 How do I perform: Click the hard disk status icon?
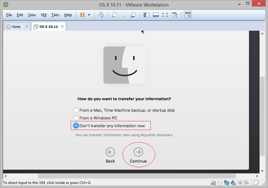pos(213,183)
